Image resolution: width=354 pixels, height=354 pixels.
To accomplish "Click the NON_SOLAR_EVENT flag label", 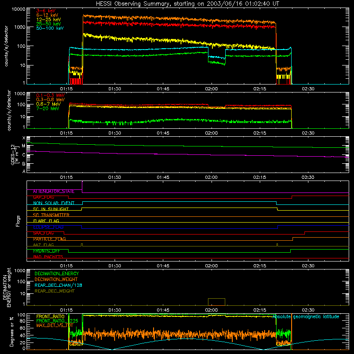I will pos(54,203).
